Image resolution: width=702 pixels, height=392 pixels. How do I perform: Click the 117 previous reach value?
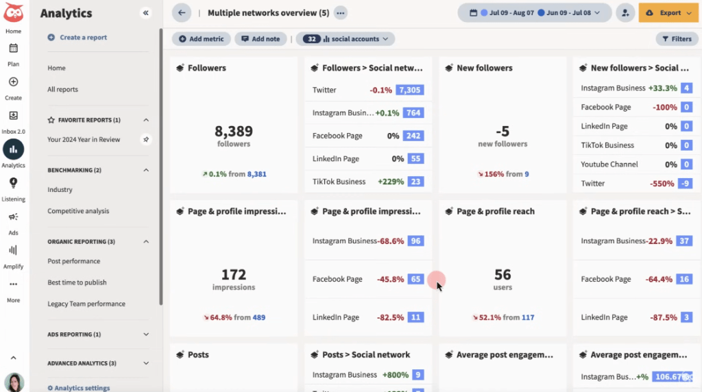point(528,317)
